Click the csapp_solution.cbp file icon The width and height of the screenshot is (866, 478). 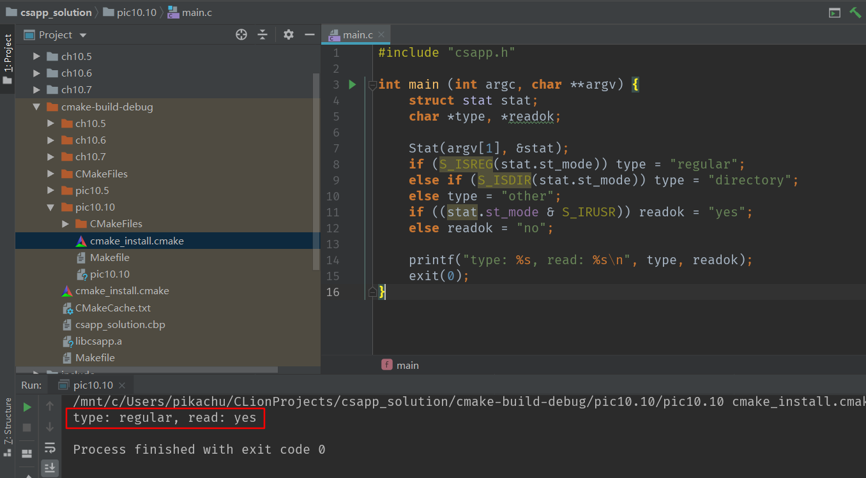67,324
